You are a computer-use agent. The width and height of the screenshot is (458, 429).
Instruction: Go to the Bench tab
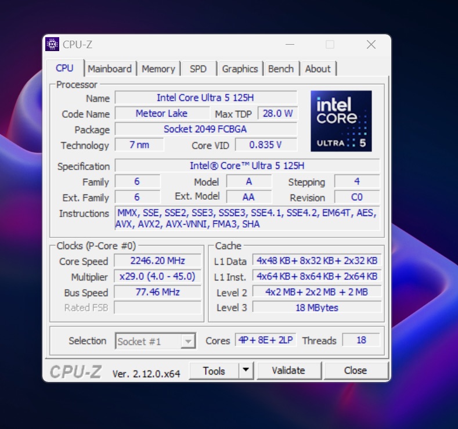(281, 69)
